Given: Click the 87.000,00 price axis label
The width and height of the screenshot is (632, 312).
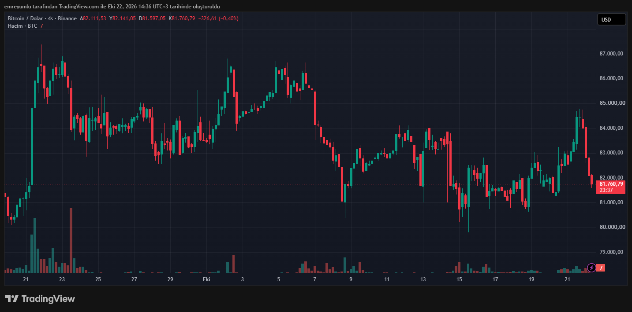Looking at the screenshot, I should pos(611,54).
